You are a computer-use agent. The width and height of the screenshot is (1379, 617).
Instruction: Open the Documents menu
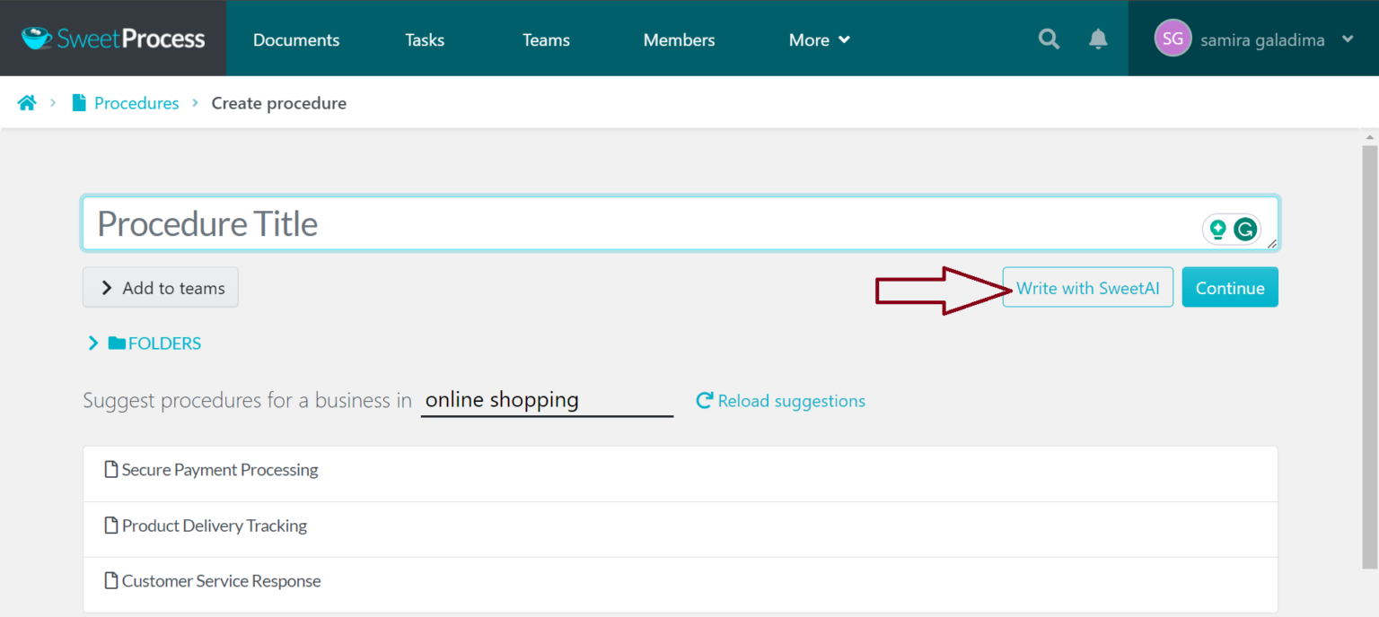(x=296, y=39)
